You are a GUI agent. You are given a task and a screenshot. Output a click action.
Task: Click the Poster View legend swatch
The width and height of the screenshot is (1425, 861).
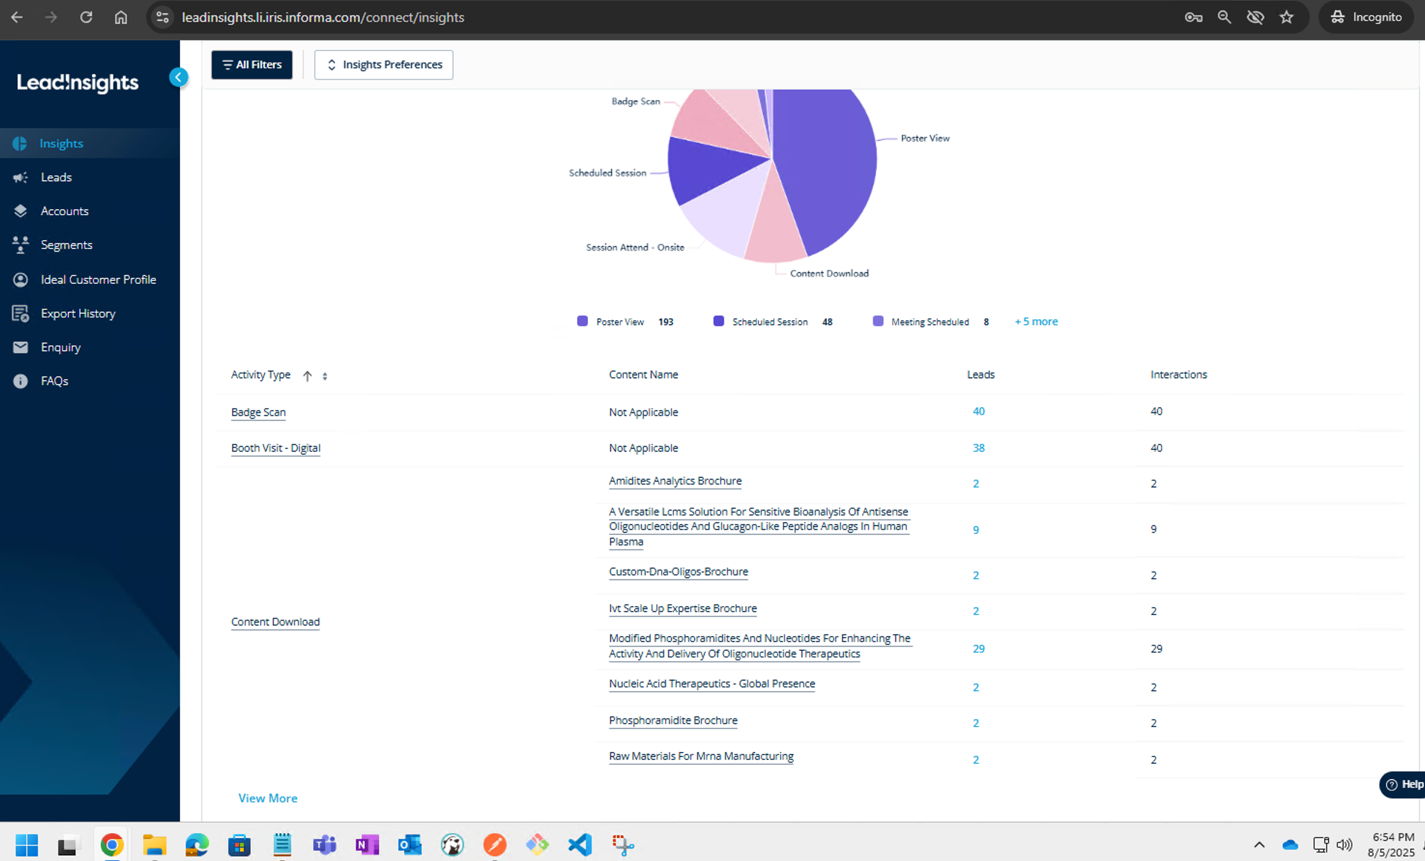(x=582, y=321)
